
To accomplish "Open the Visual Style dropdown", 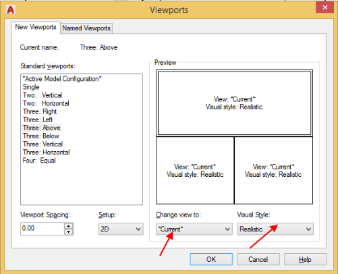I will [x=275, y=229].
